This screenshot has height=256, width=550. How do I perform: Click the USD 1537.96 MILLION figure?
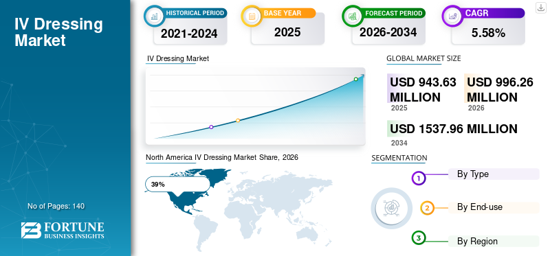click(454, 128)
